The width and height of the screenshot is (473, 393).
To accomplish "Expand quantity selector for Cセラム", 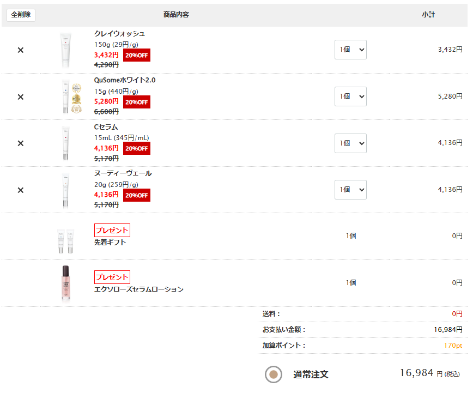I will click(350, 143).
